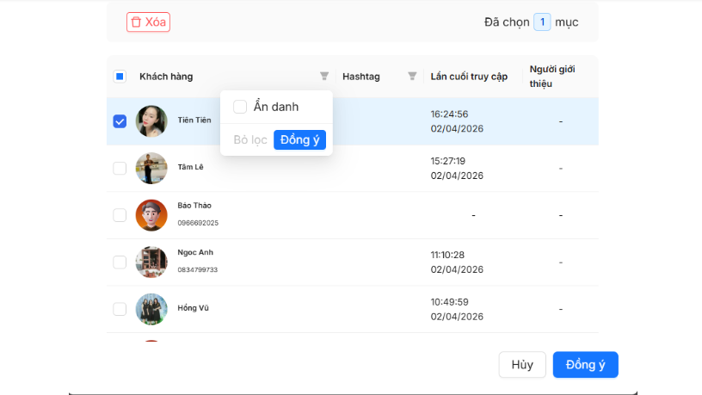Toggle the select-all checkbox in header
The height and width of the screenshot is (395, 702).
pos(120,77)
